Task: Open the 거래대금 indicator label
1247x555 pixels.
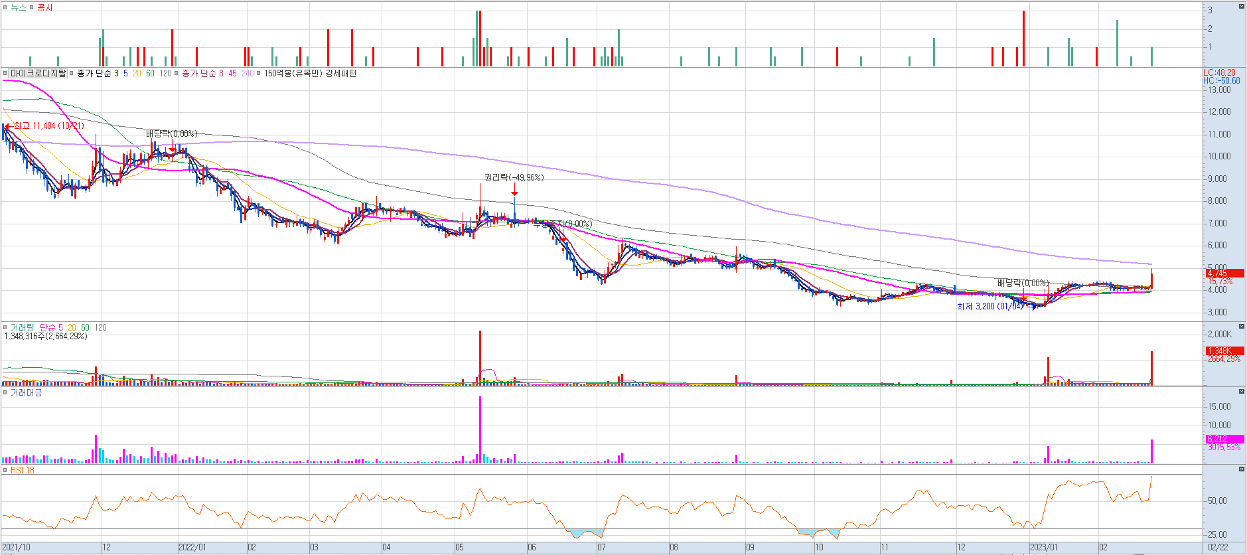Action: (27, 393)
